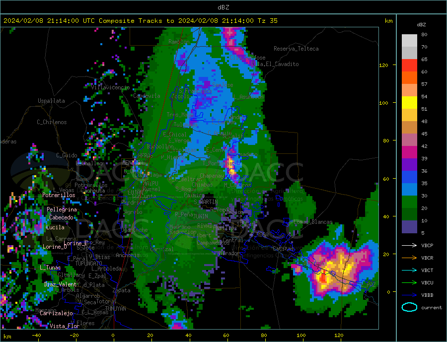Pick the light blue swatch below 35
The height and width of the screenshot is (342, 447).
click(409, 190)
